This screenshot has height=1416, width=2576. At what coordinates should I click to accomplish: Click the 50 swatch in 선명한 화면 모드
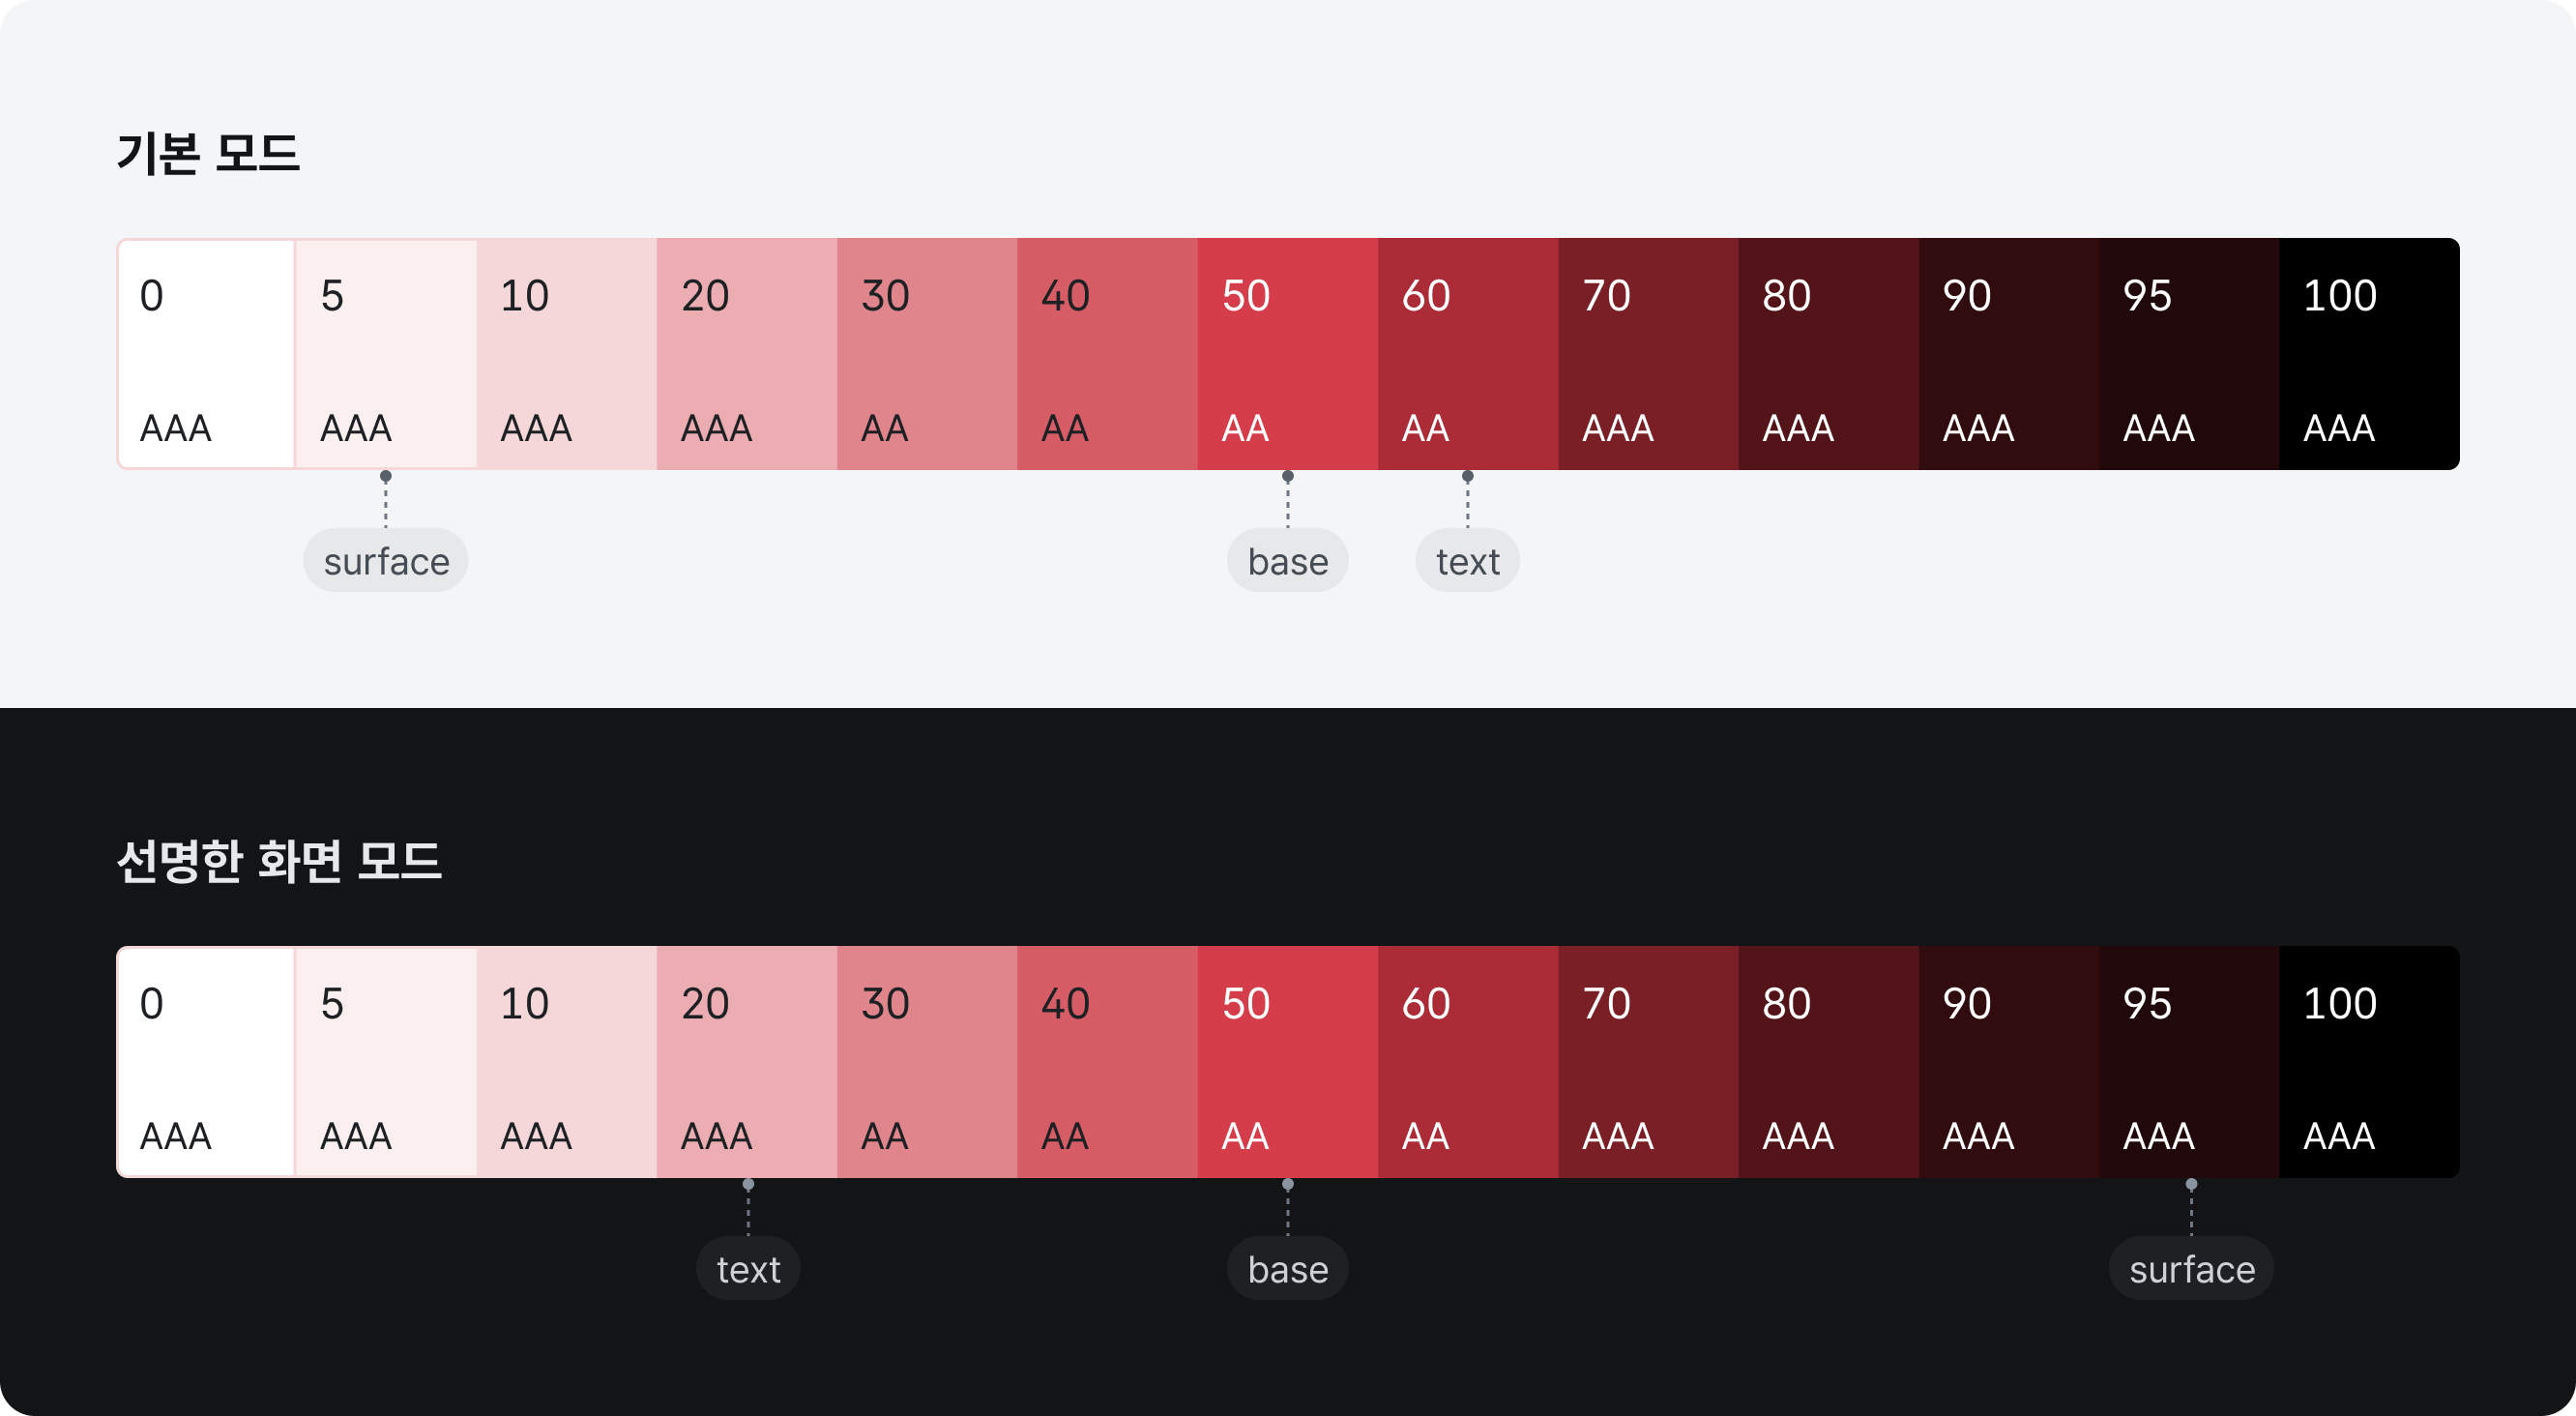1288,1062
